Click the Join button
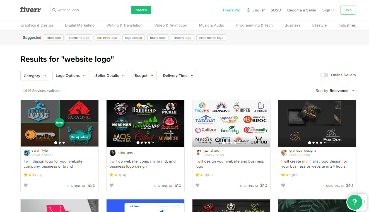The image size is (369, 212). coord(348,10)
